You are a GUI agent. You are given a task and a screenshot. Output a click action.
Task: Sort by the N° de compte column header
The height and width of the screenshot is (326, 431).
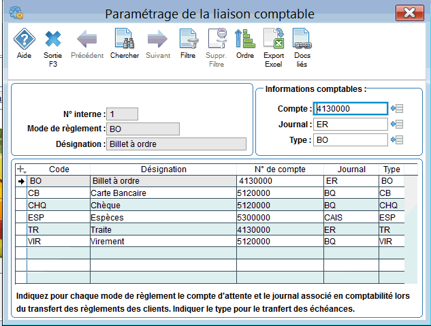point(280,169)
